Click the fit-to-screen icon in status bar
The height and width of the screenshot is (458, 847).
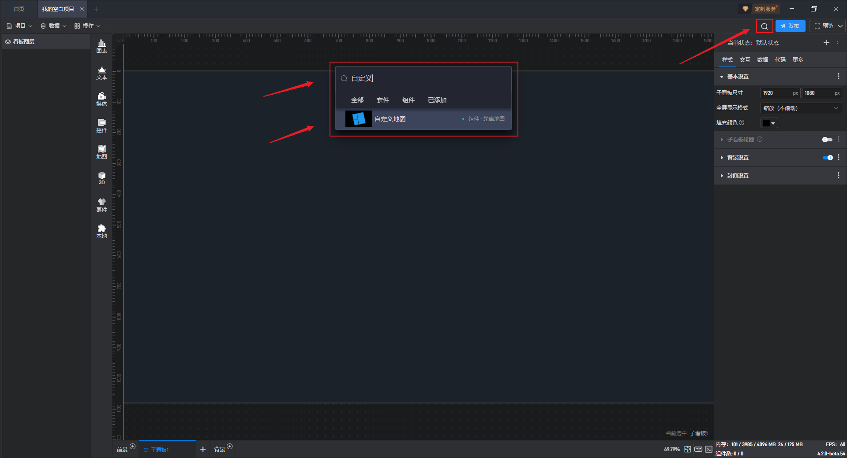(x=688, y=449)
